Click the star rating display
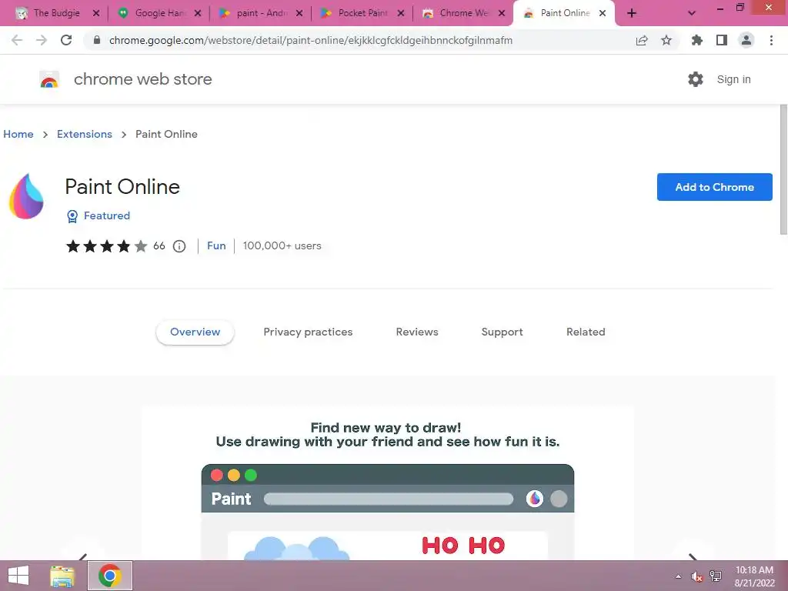 point(106,245)
